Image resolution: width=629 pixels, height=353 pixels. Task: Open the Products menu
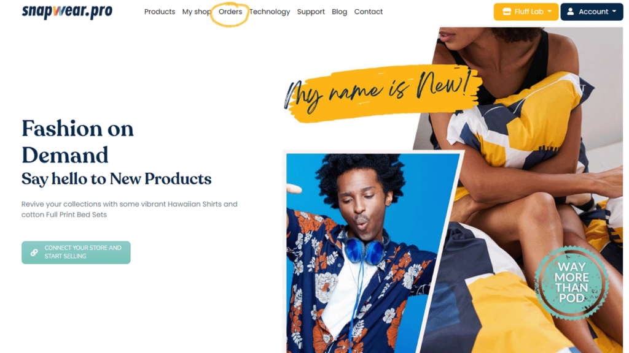[x=160, y=12]
